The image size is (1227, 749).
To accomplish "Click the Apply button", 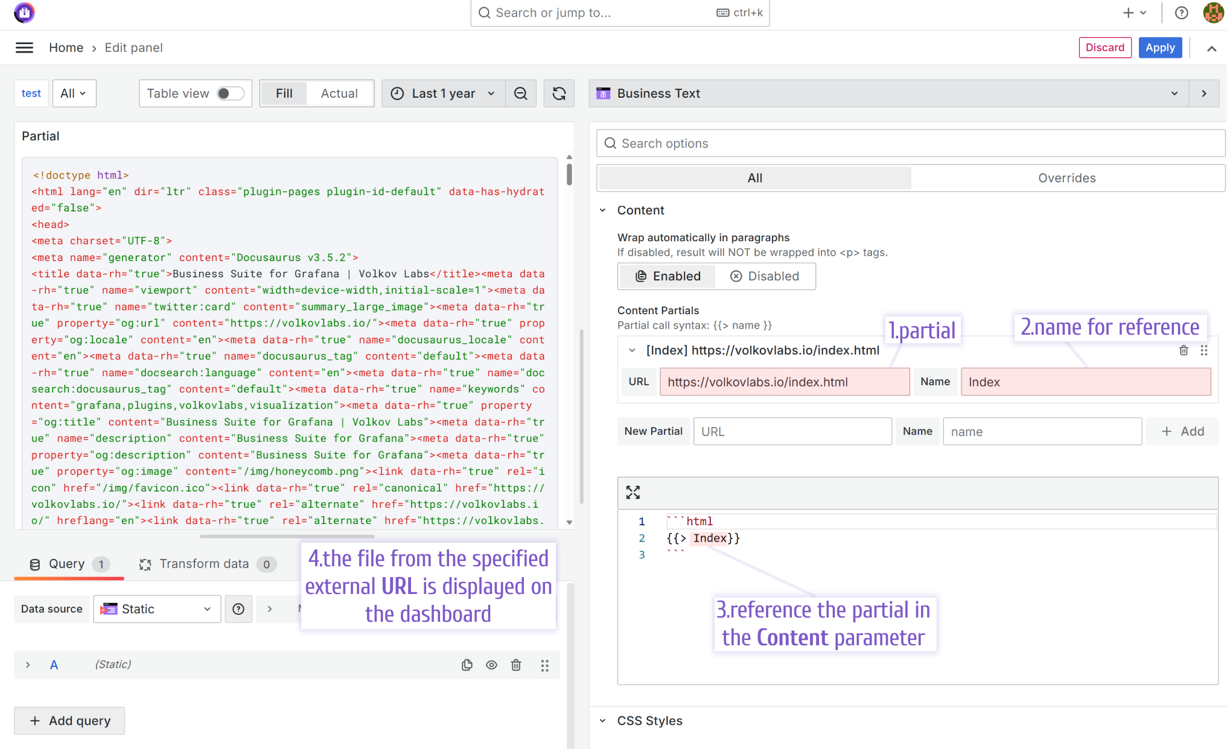I will [x=1159, y=48].
